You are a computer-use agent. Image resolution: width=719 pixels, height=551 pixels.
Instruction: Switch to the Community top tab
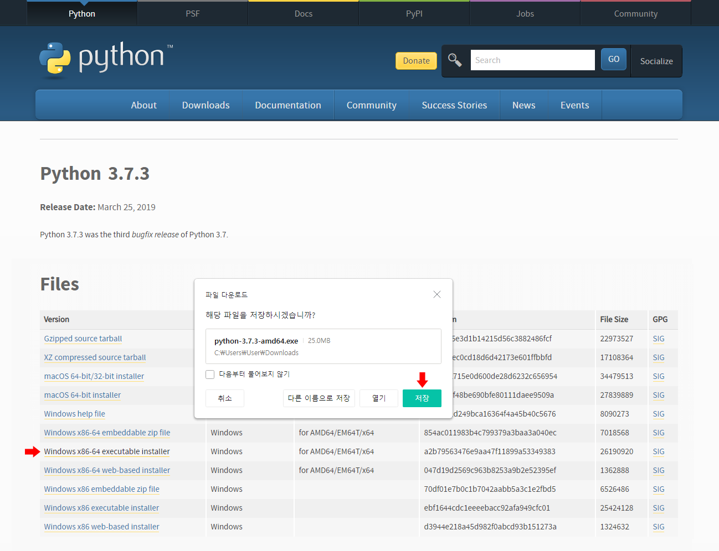pos(636,13)
